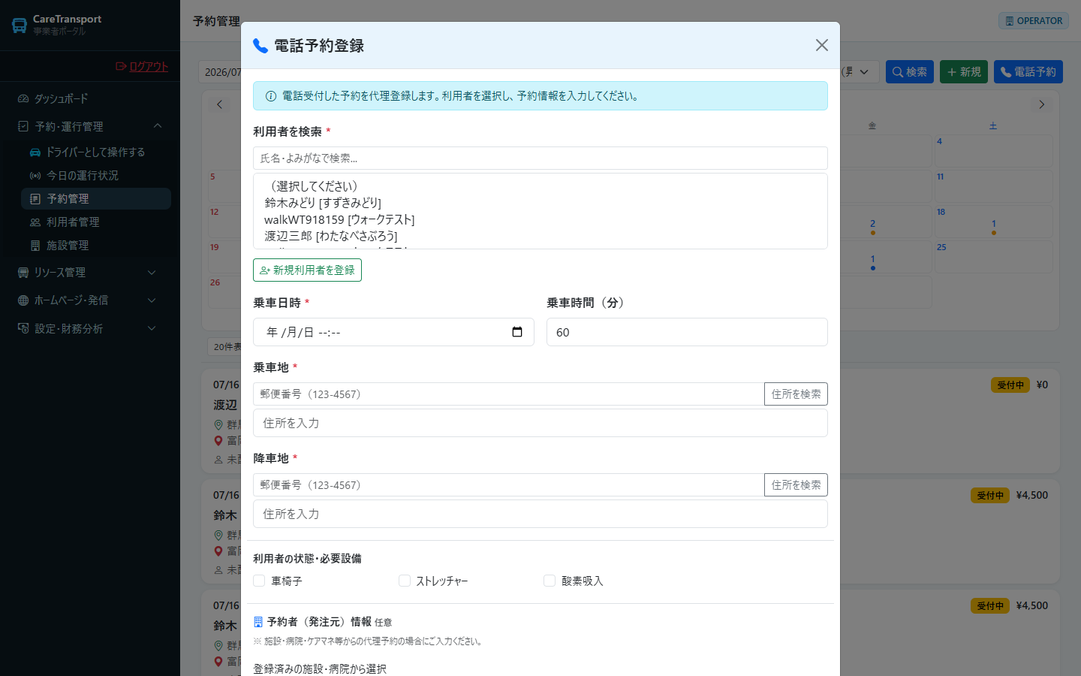Click the globe icon for ホームページ・発信

coord(23,300)
